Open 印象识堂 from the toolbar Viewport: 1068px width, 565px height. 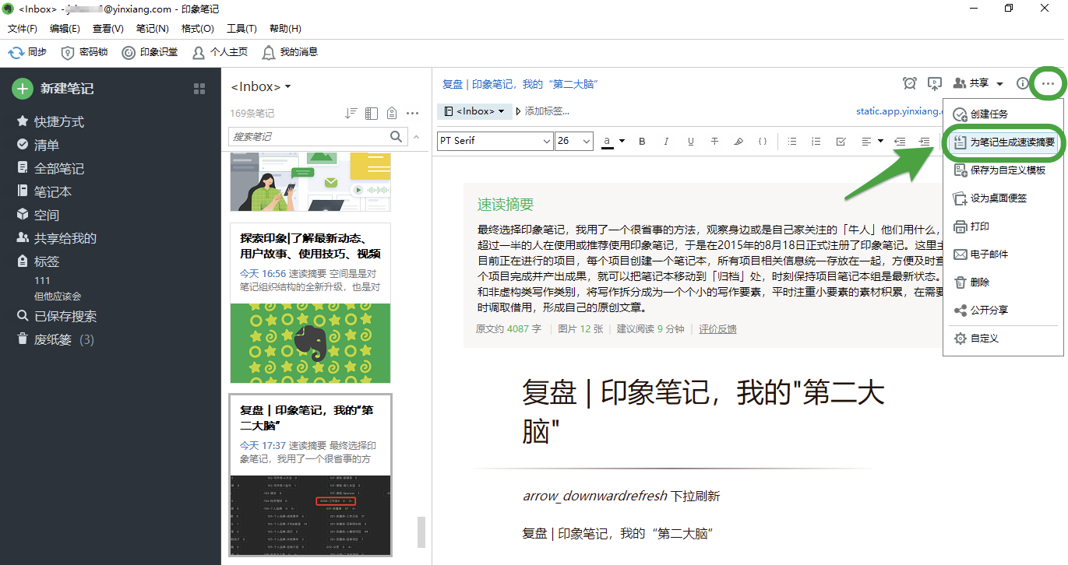point(150,52)
